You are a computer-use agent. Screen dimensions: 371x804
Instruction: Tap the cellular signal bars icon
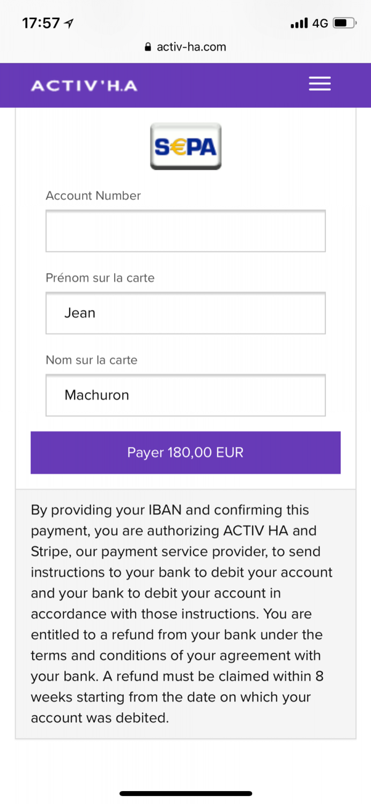(x=299, y=23)
